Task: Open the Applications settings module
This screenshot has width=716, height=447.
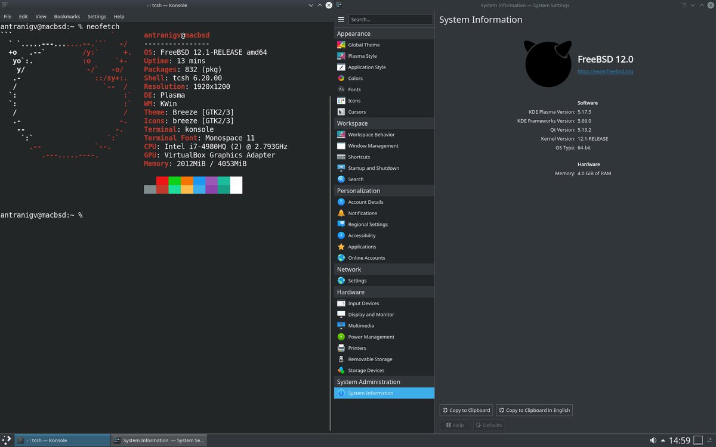Action: click(384, 247)
